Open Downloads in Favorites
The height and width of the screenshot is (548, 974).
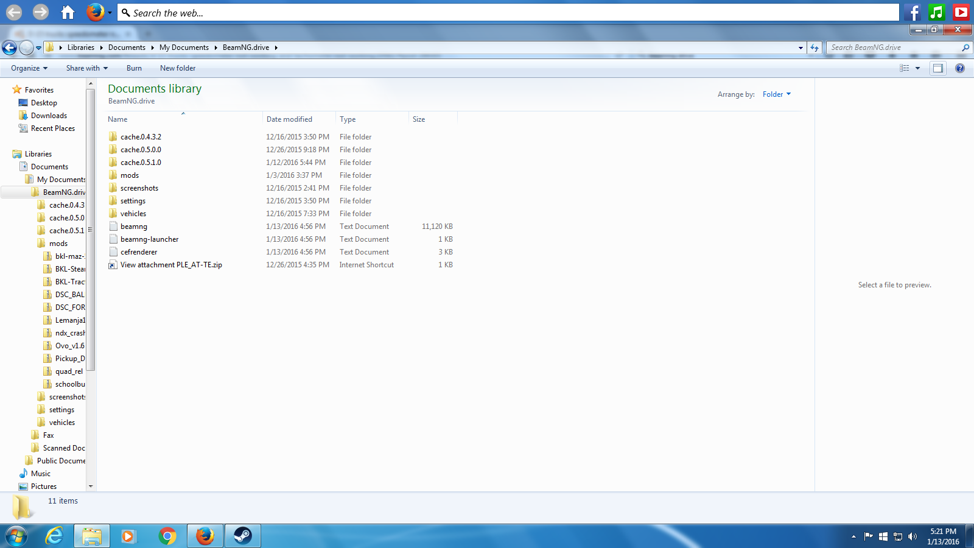point(49,116)
